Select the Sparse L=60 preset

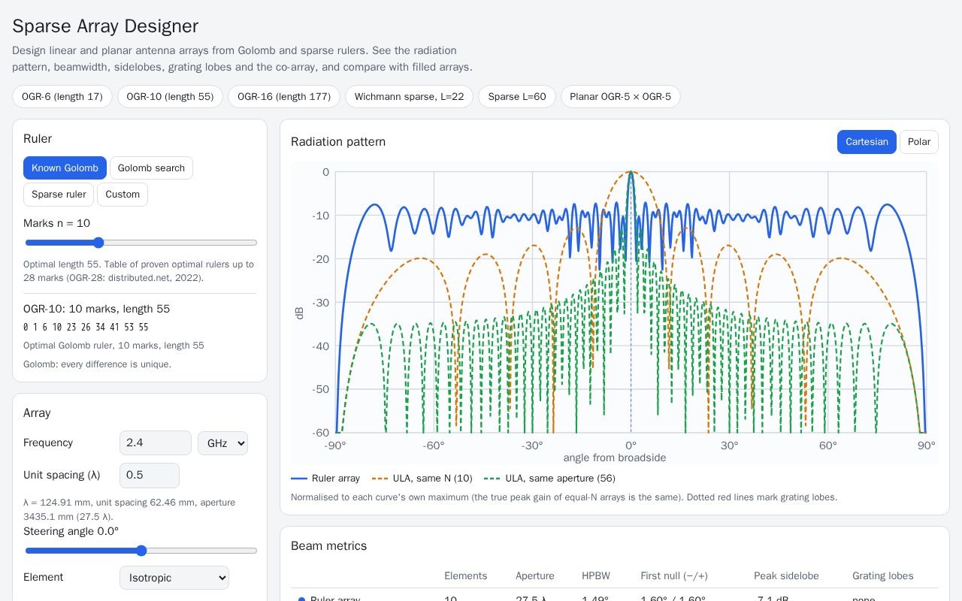click(x=517, y=97)
